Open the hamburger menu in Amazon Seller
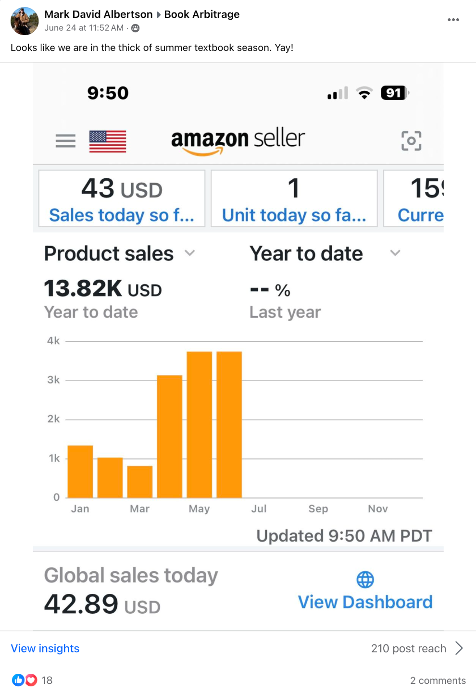The width and height of the screenshot is (476, 692). click(65, 141)
